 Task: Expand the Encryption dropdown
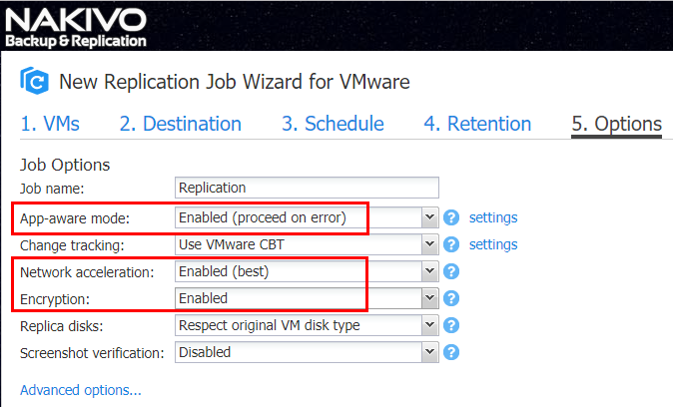pyautogui.click(x=430, y=298)
